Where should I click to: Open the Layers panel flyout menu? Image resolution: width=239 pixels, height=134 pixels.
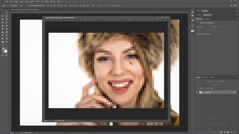coord(238,77)
